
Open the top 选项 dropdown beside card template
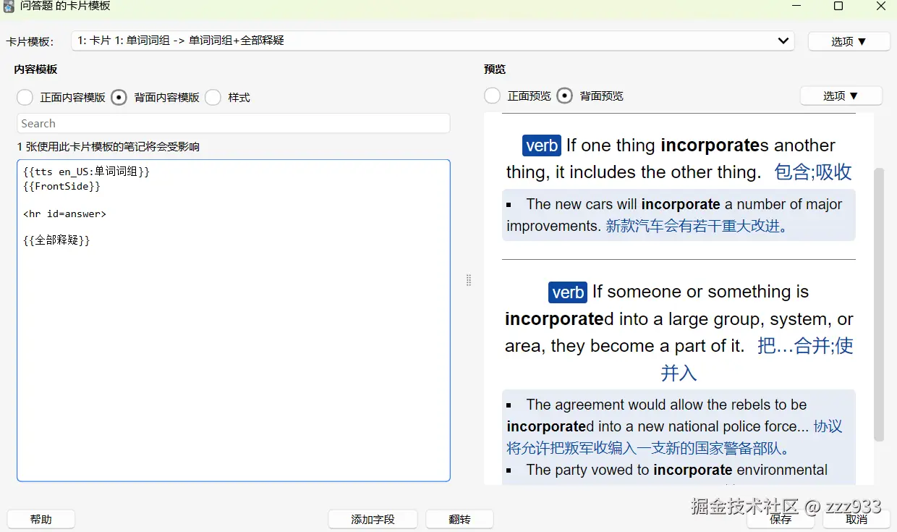pyautogui.click(x=849, y=41)
